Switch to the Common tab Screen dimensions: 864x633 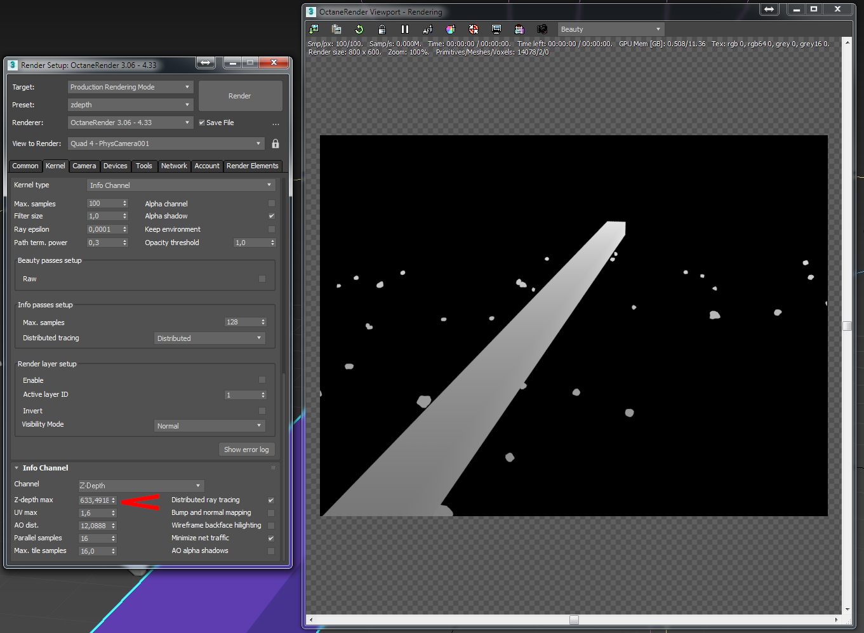(x=25, y=166)
